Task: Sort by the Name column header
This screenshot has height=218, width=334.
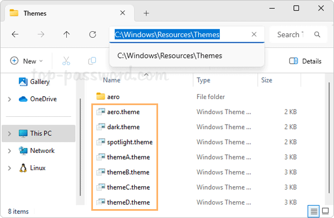Action: 112,80
